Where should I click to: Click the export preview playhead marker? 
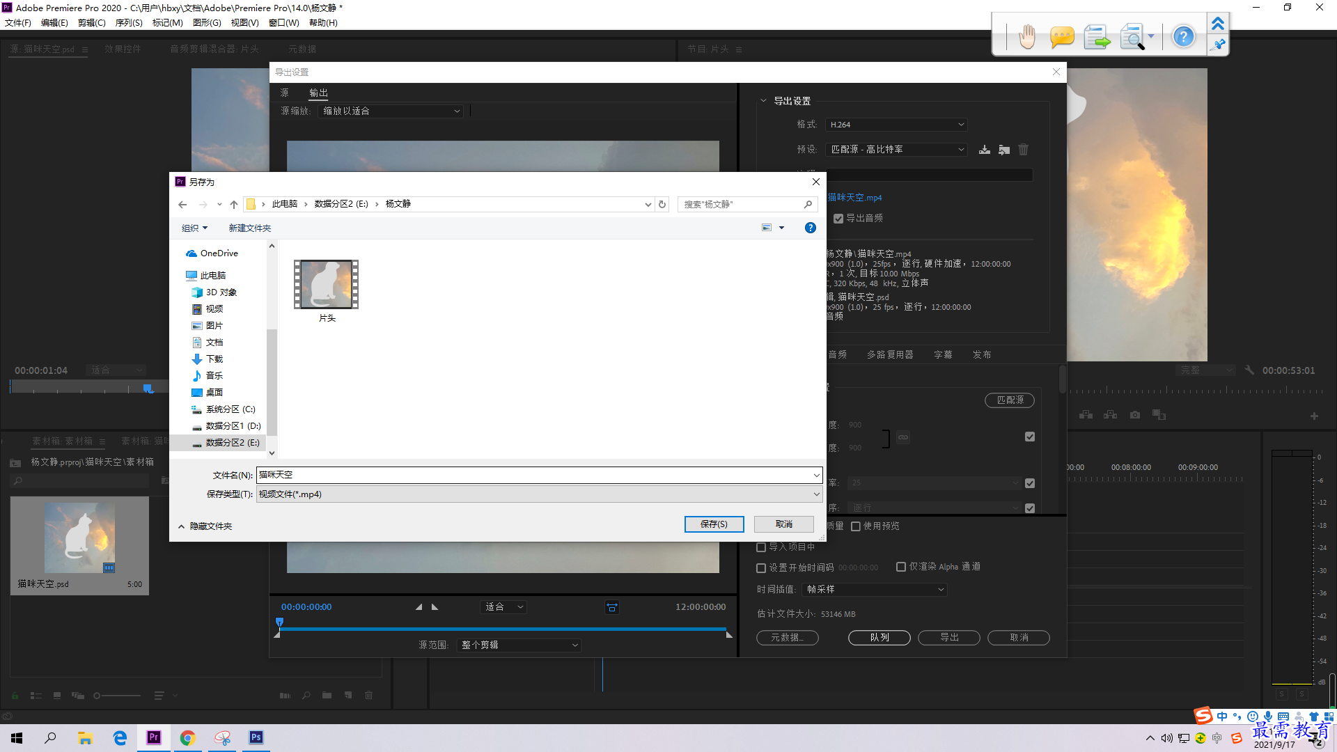pos(279,622)
